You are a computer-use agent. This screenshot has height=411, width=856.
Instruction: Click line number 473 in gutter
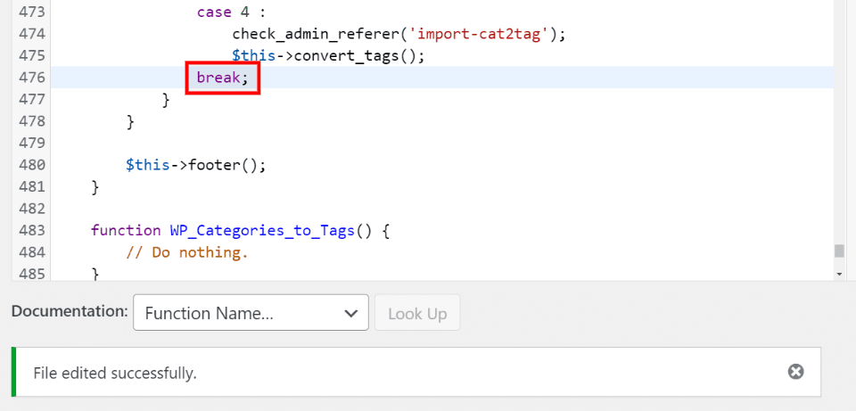pos(32,12)
